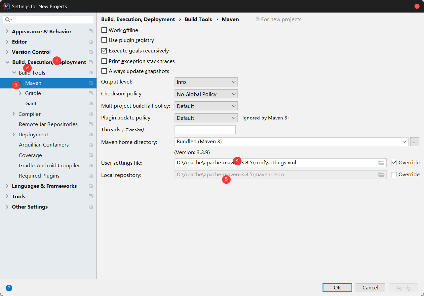Open the Coverage settings page
Image resolution: width=424 pixels, height=296 pixels.
30,155
